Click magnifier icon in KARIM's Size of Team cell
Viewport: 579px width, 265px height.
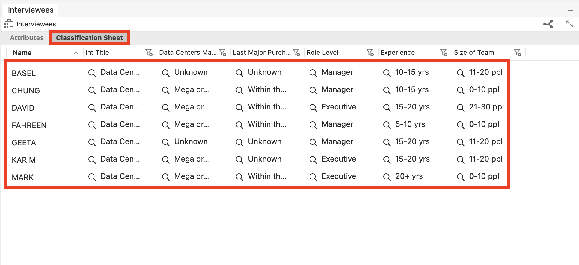(461, 160)
